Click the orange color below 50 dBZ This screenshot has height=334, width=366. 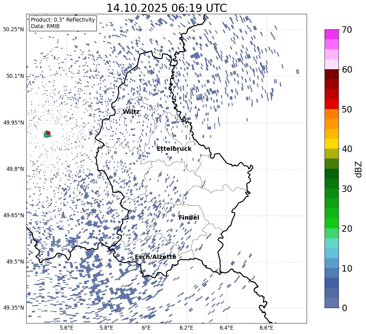point(332,114)
